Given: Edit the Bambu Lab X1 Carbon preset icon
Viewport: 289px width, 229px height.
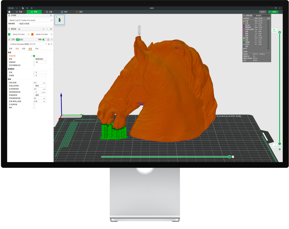Looking at the screenshot, I should pos(51,20).
